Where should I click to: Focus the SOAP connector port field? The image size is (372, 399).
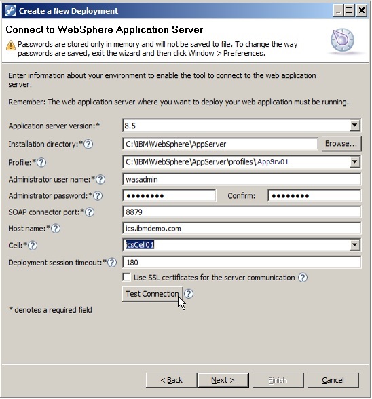242,212
